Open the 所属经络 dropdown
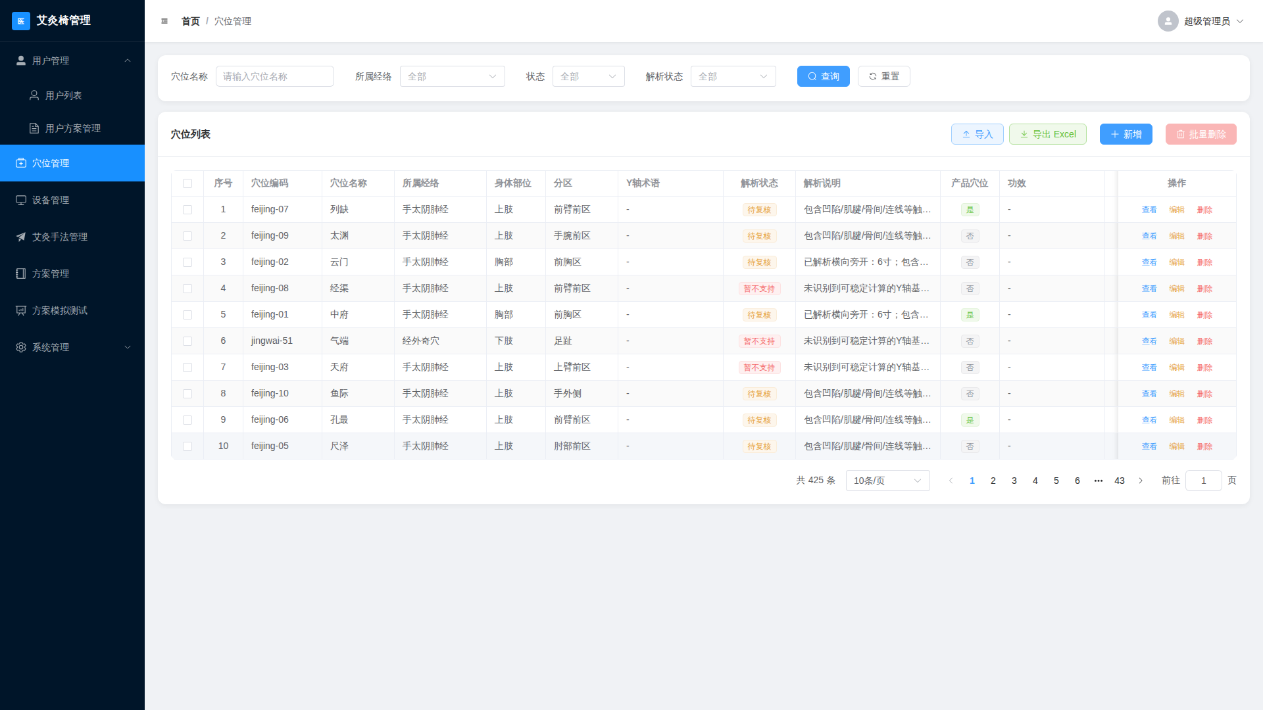The image size is (1263, 710). pyautogui.click(x=453, y=76)
